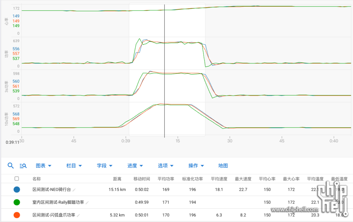Open the 栏目 dropdown menu
The image size is (353, 222).
click(x=74, y=166)
